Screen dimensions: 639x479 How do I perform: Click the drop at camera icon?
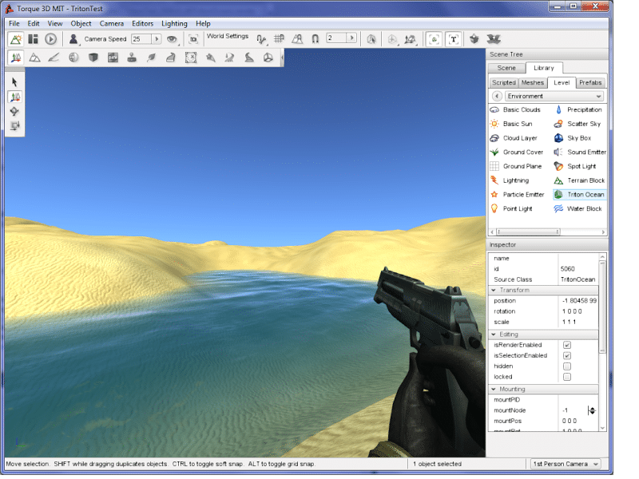pos(474,39)
